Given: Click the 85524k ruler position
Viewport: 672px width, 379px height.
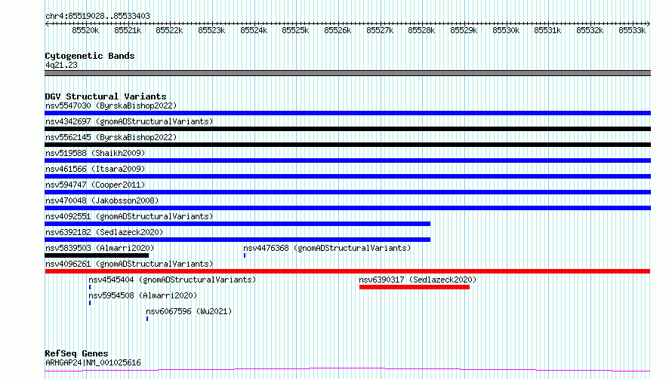Looking at the screenshot, I should (x=254, y=30).
